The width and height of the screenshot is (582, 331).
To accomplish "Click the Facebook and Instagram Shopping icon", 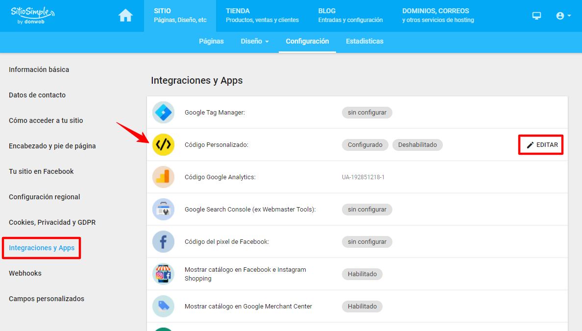I will (163, 274).
